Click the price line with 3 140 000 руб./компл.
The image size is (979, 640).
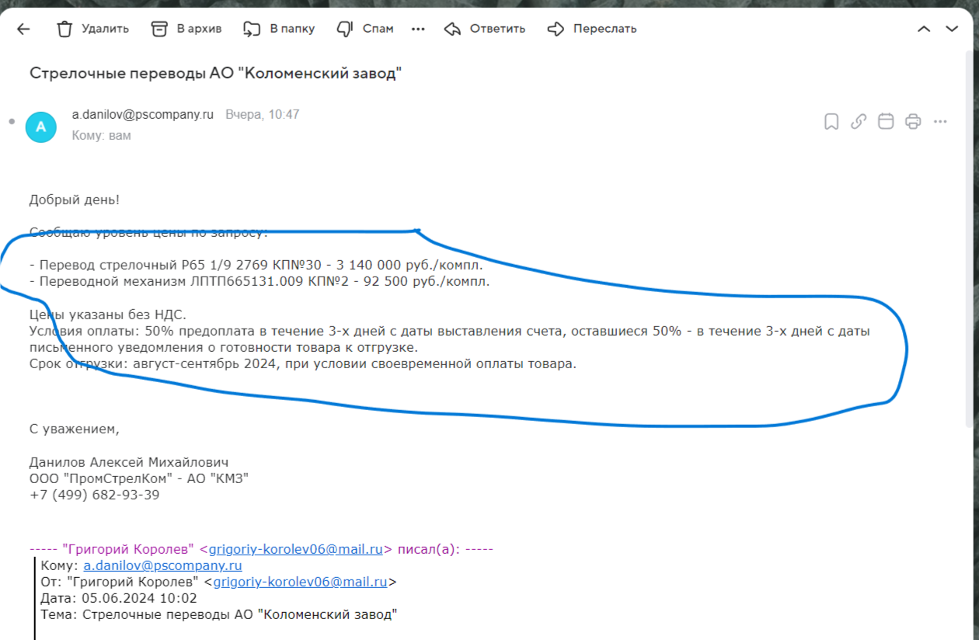256,265
